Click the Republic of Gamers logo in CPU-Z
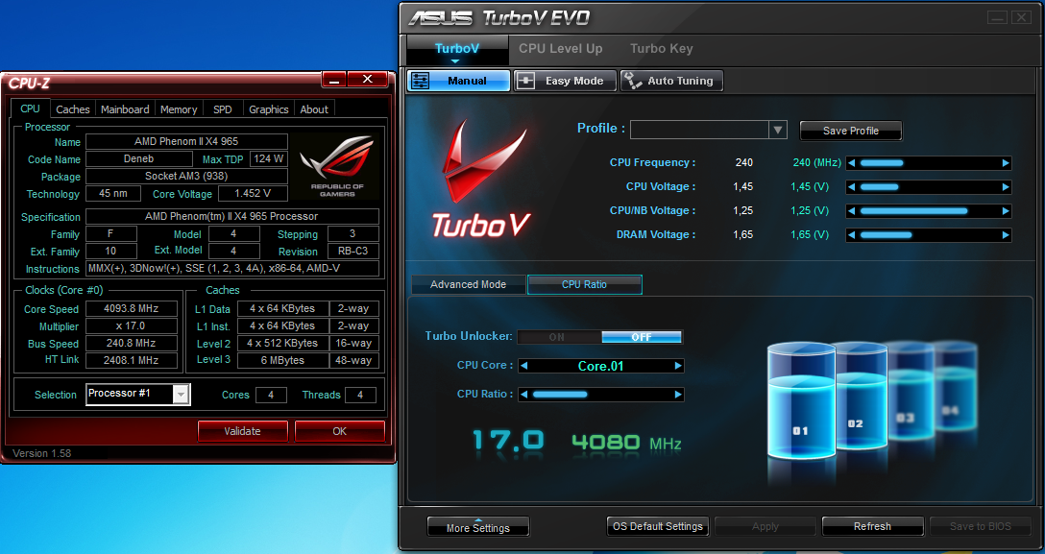Viewport: 1045px width, 554px height. tap(337, 166)
